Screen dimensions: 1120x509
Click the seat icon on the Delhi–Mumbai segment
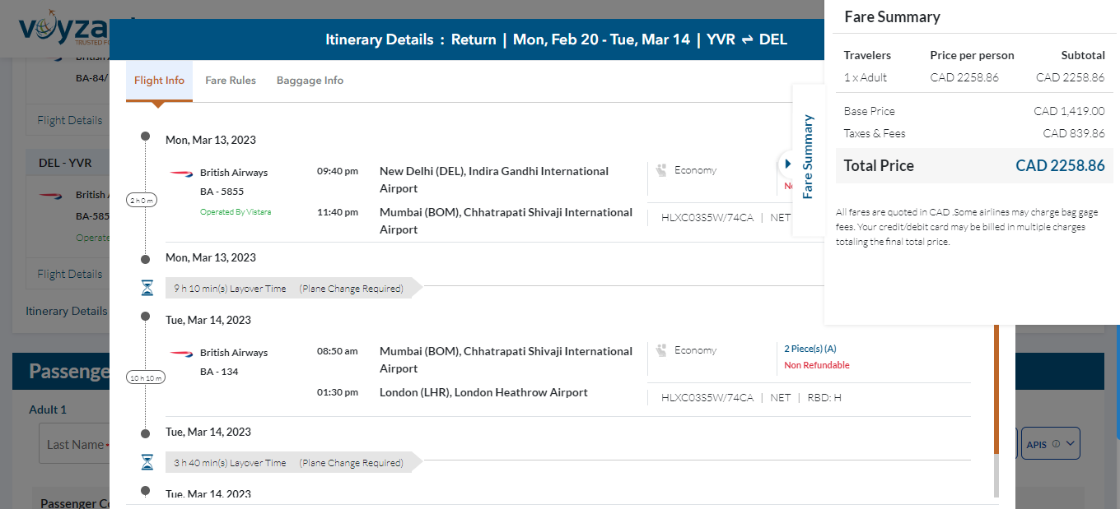[x=660, y=170]
